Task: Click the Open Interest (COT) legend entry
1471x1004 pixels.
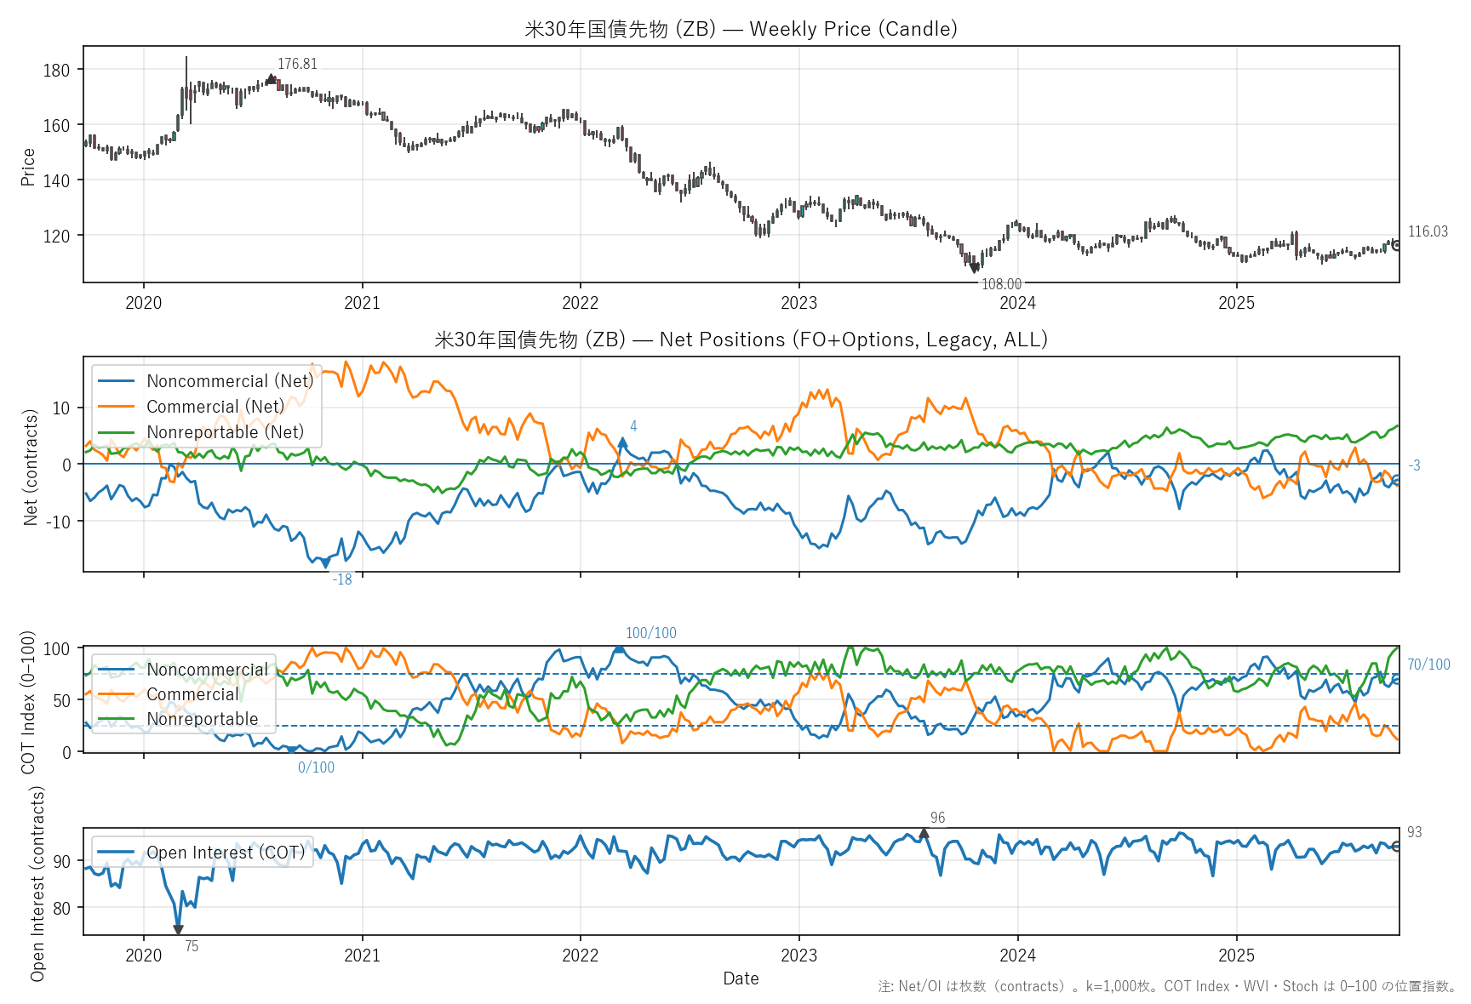Action: pos(225,853)
